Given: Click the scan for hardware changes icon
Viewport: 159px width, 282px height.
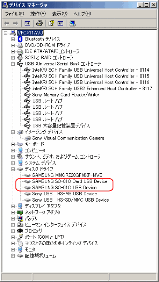Looking at the screenshot, I should click(72, 23).
